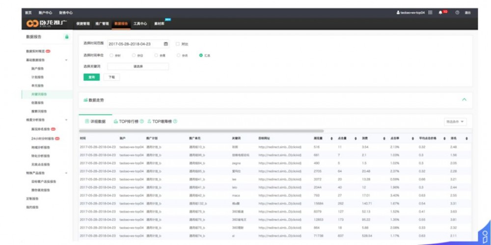Open 我的报告 in the sidebar
The image size is (491, 245).
[32, 207]
